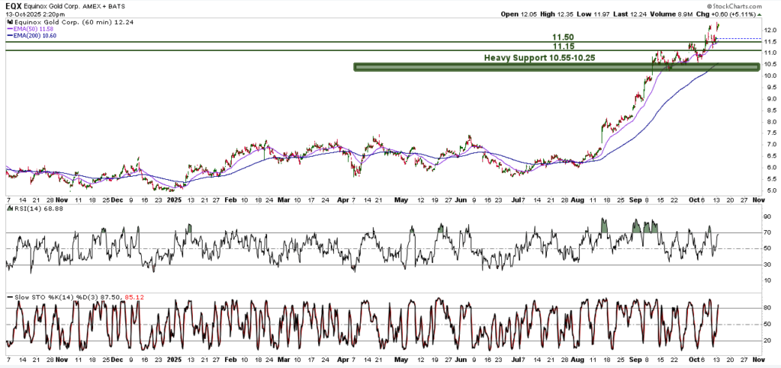Click the 12.0 price level on right axis

tap(770, 30)
